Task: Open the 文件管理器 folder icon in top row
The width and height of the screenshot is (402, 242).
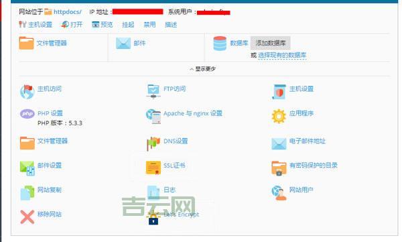Action: click(x=26, y=43)
